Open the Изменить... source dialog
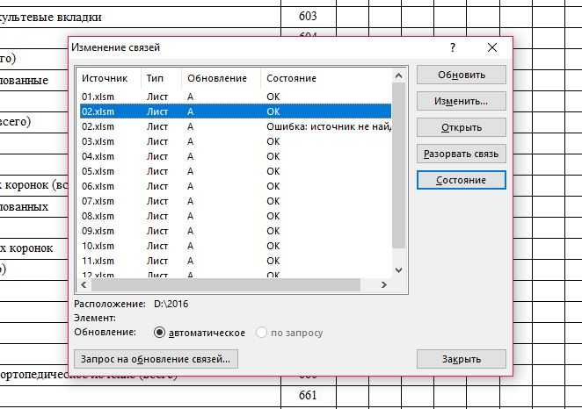Image resolution: width=582 pixels, height=409 pixels. (x=462, y=101)
